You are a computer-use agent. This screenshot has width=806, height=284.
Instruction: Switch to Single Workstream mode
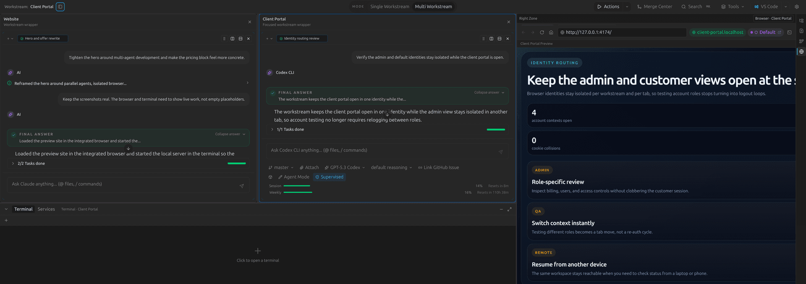pos(390,7)
